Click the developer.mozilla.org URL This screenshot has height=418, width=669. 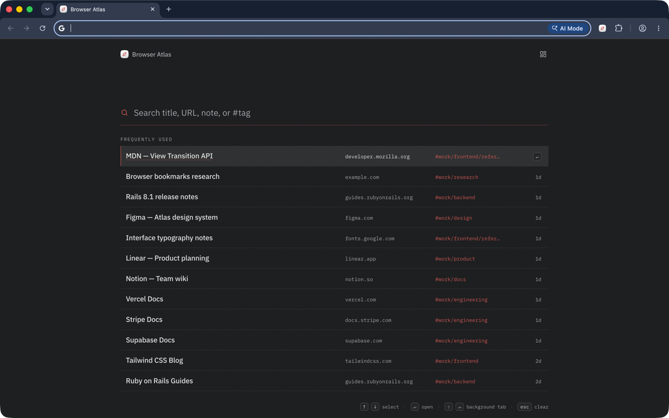(377, 157)
